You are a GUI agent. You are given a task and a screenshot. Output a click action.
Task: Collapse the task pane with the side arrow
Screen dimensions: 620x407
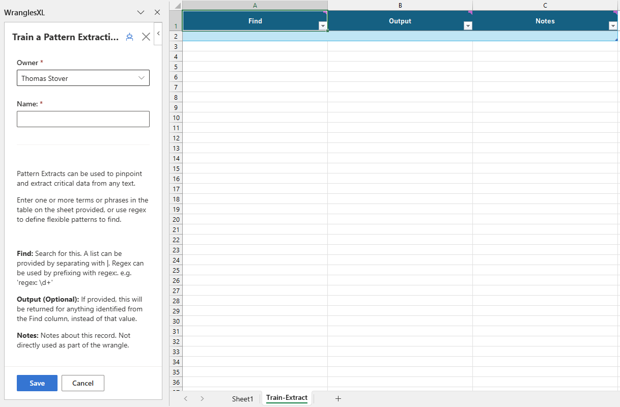tap(158, 34)
